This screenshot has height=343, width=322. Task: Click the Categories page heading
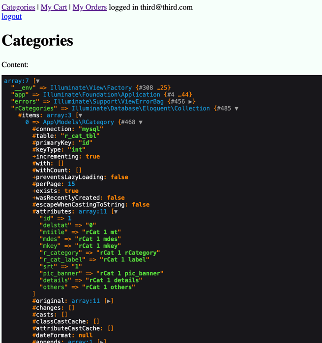[x=37, y=40]
